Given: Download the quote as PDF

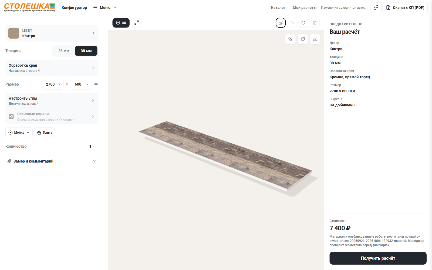Looking at the screenshot, I should coord(405,8).
